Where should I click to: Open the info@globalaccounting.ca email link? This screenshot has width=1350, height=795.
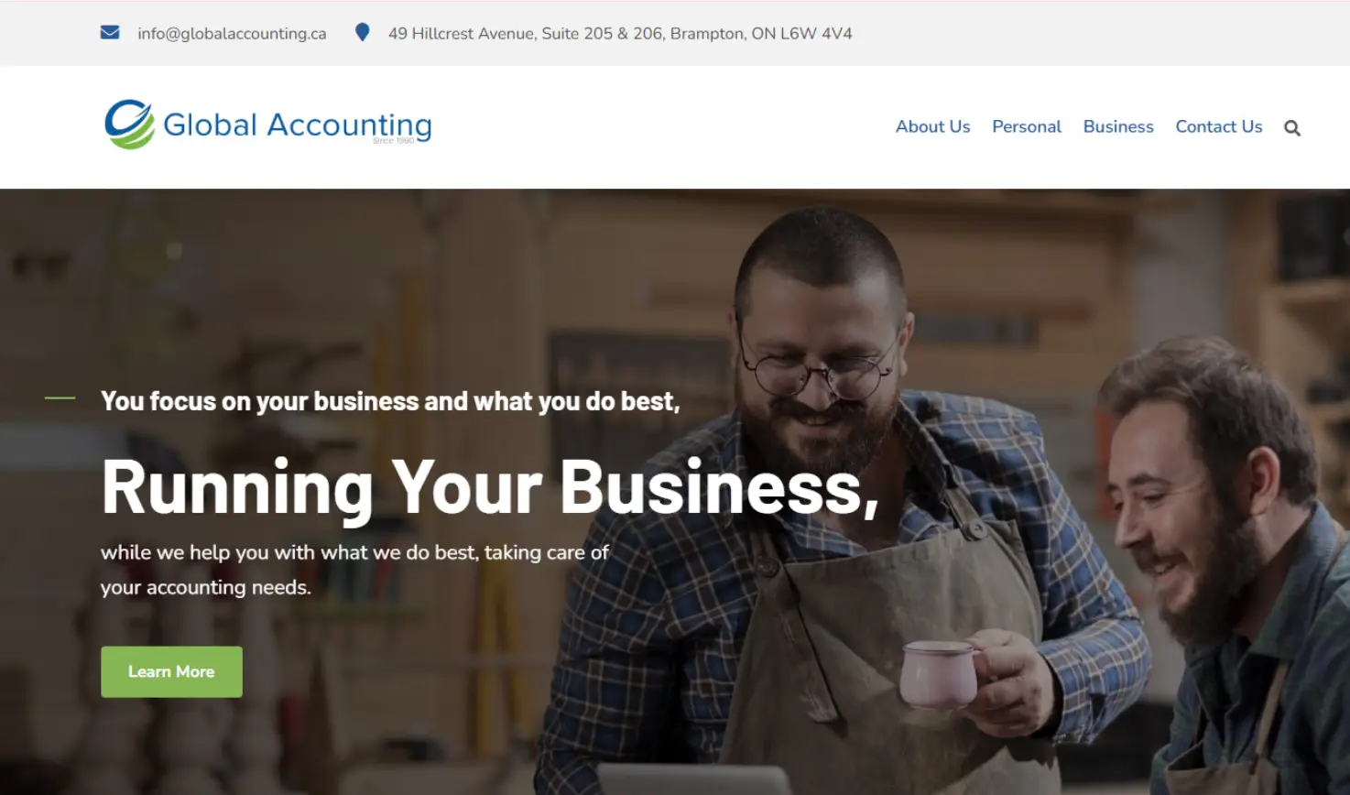[x=232, y=34]
